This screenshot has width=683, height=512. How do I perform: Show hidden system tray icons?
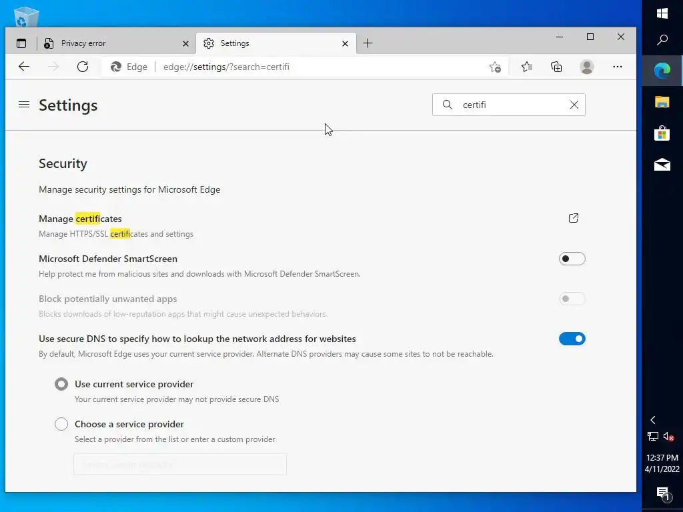pos(652,420)
